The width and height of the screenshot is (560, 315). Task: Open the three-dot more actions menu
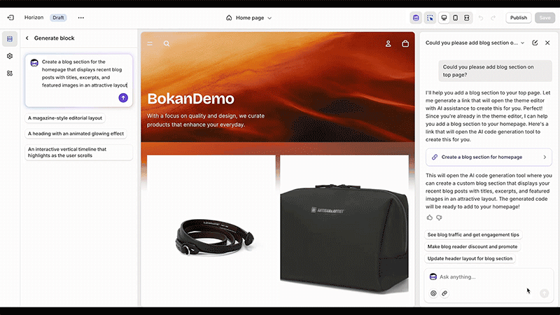click(80, 17)
